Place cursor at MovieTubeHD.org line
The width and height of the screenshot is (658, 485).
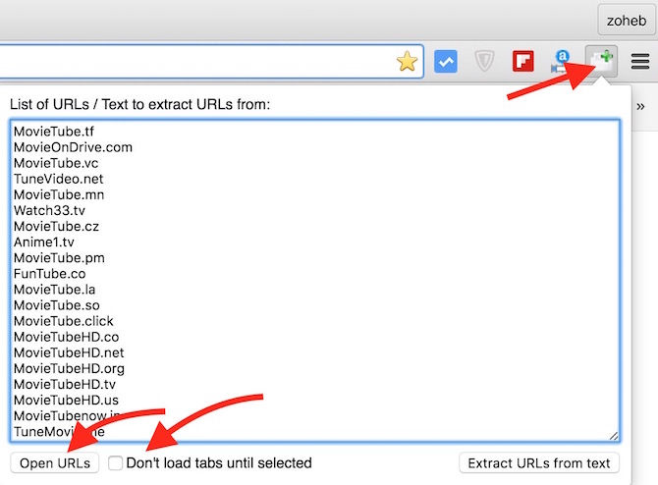coord(67,368)
